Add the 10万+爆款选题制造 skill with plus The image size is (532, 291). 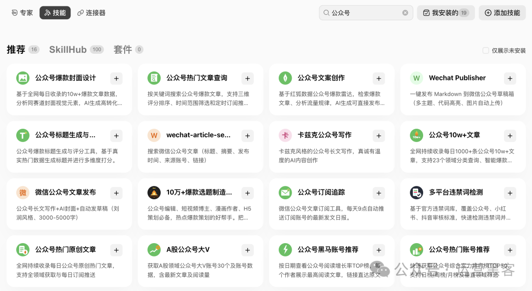(248, 193)
